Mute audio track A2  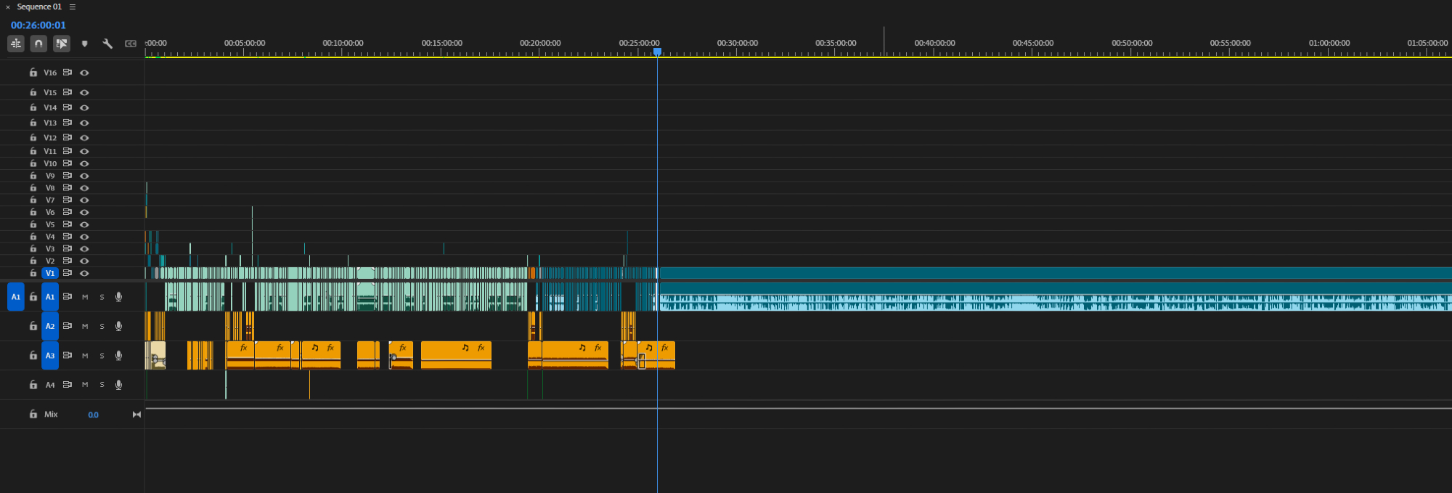pos(85,327)
